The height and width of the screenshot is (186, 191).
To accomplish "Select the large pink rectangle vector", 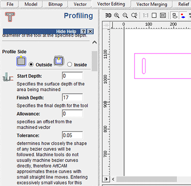I will click(x=163, y=66).
